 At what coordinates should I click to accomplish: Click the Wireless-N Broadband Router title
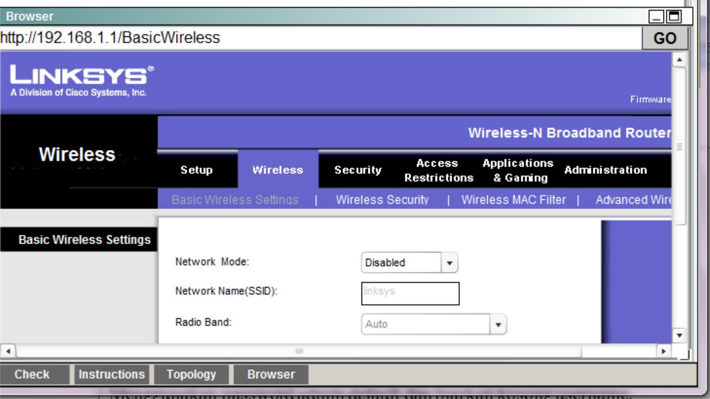[x=570, y=133]
